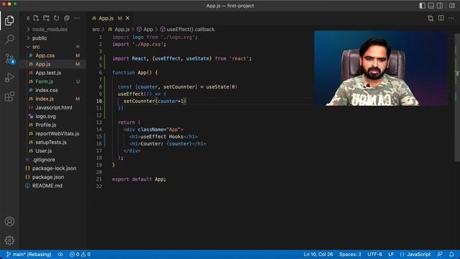The height and width of the screenshot is (259, 460).
Task: Open the Run and Debug view
Action: pos(9,78)
